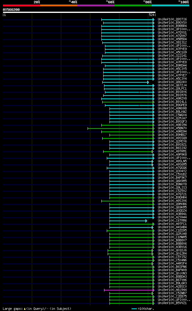
Task: Click the cyan 100char scale bar sample
Action: (x=134, y=309)
